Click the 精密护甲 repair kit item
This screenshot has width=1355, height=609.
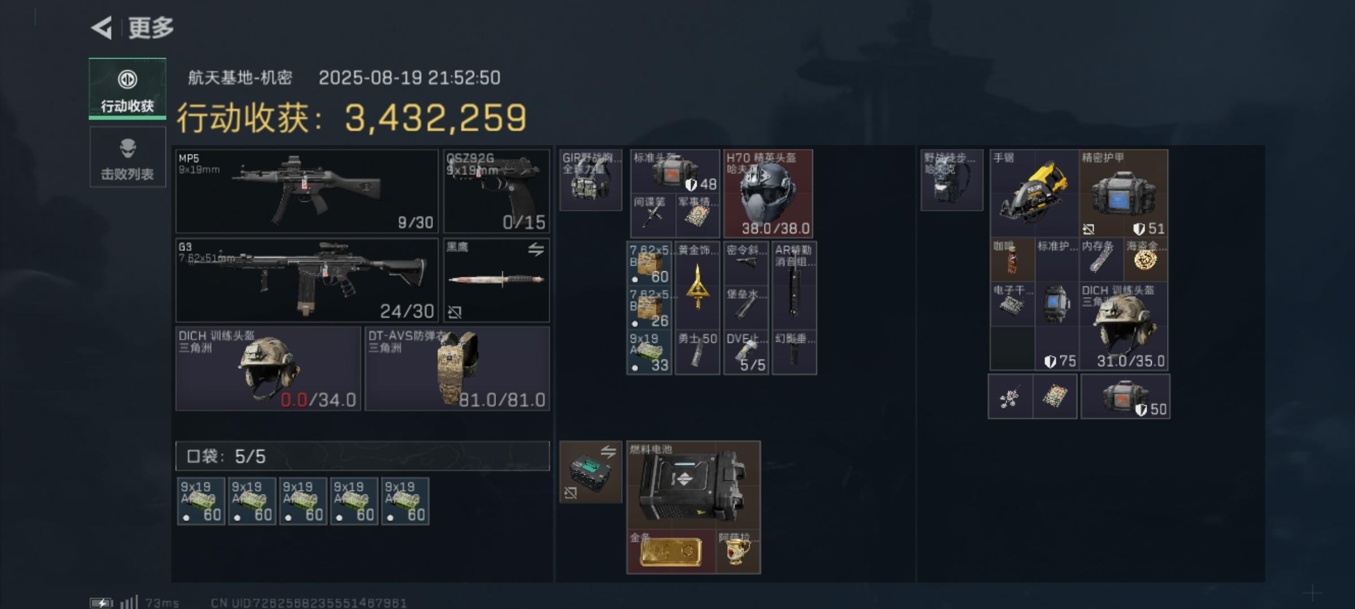pos(1124,193)
